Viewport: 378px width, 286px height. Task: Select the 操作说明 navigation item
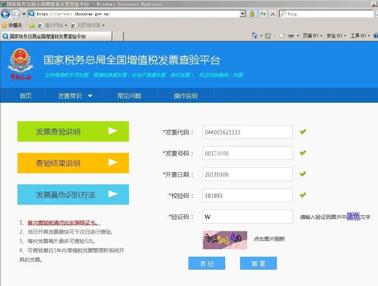(x=185, y=95)
